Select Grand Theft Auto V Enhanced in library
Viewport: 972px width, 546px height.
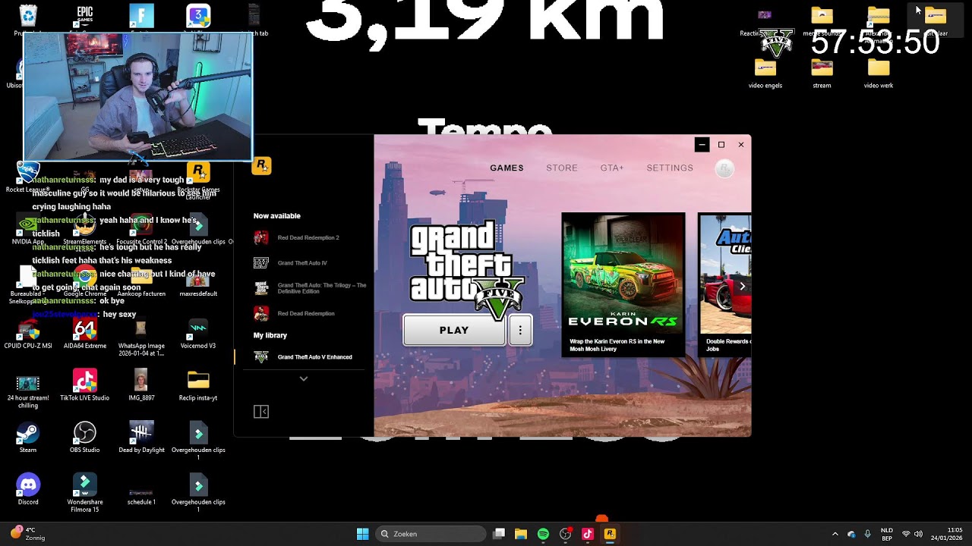[x=304, y=357]
